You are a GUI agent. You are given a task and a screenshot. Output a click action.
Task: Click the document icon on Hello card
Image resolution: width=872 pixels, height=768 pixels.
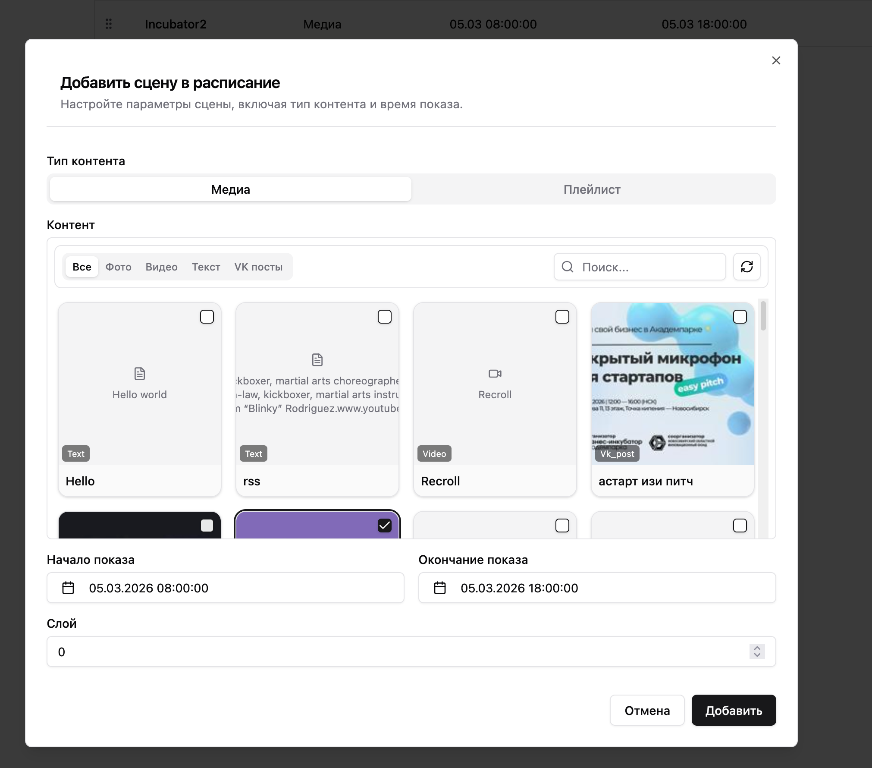139,374
